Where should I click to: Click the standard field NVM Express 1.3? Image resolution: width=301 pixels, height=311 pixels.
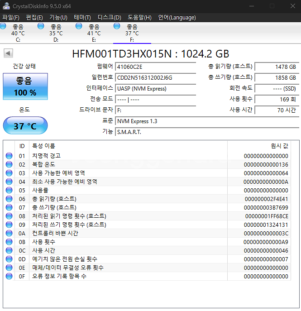[207, 121]
